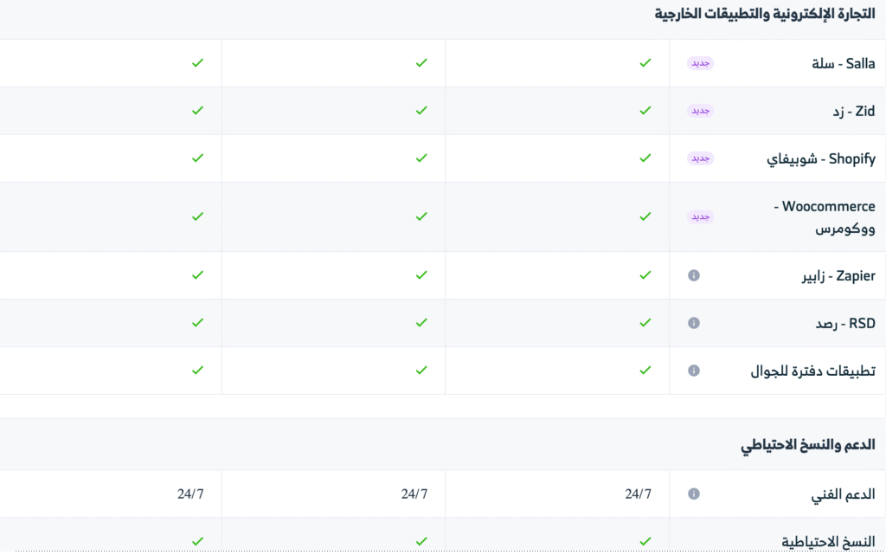Click the Zid - زد feature label
The image size is (886, 555).
click(x=852, y=111)
